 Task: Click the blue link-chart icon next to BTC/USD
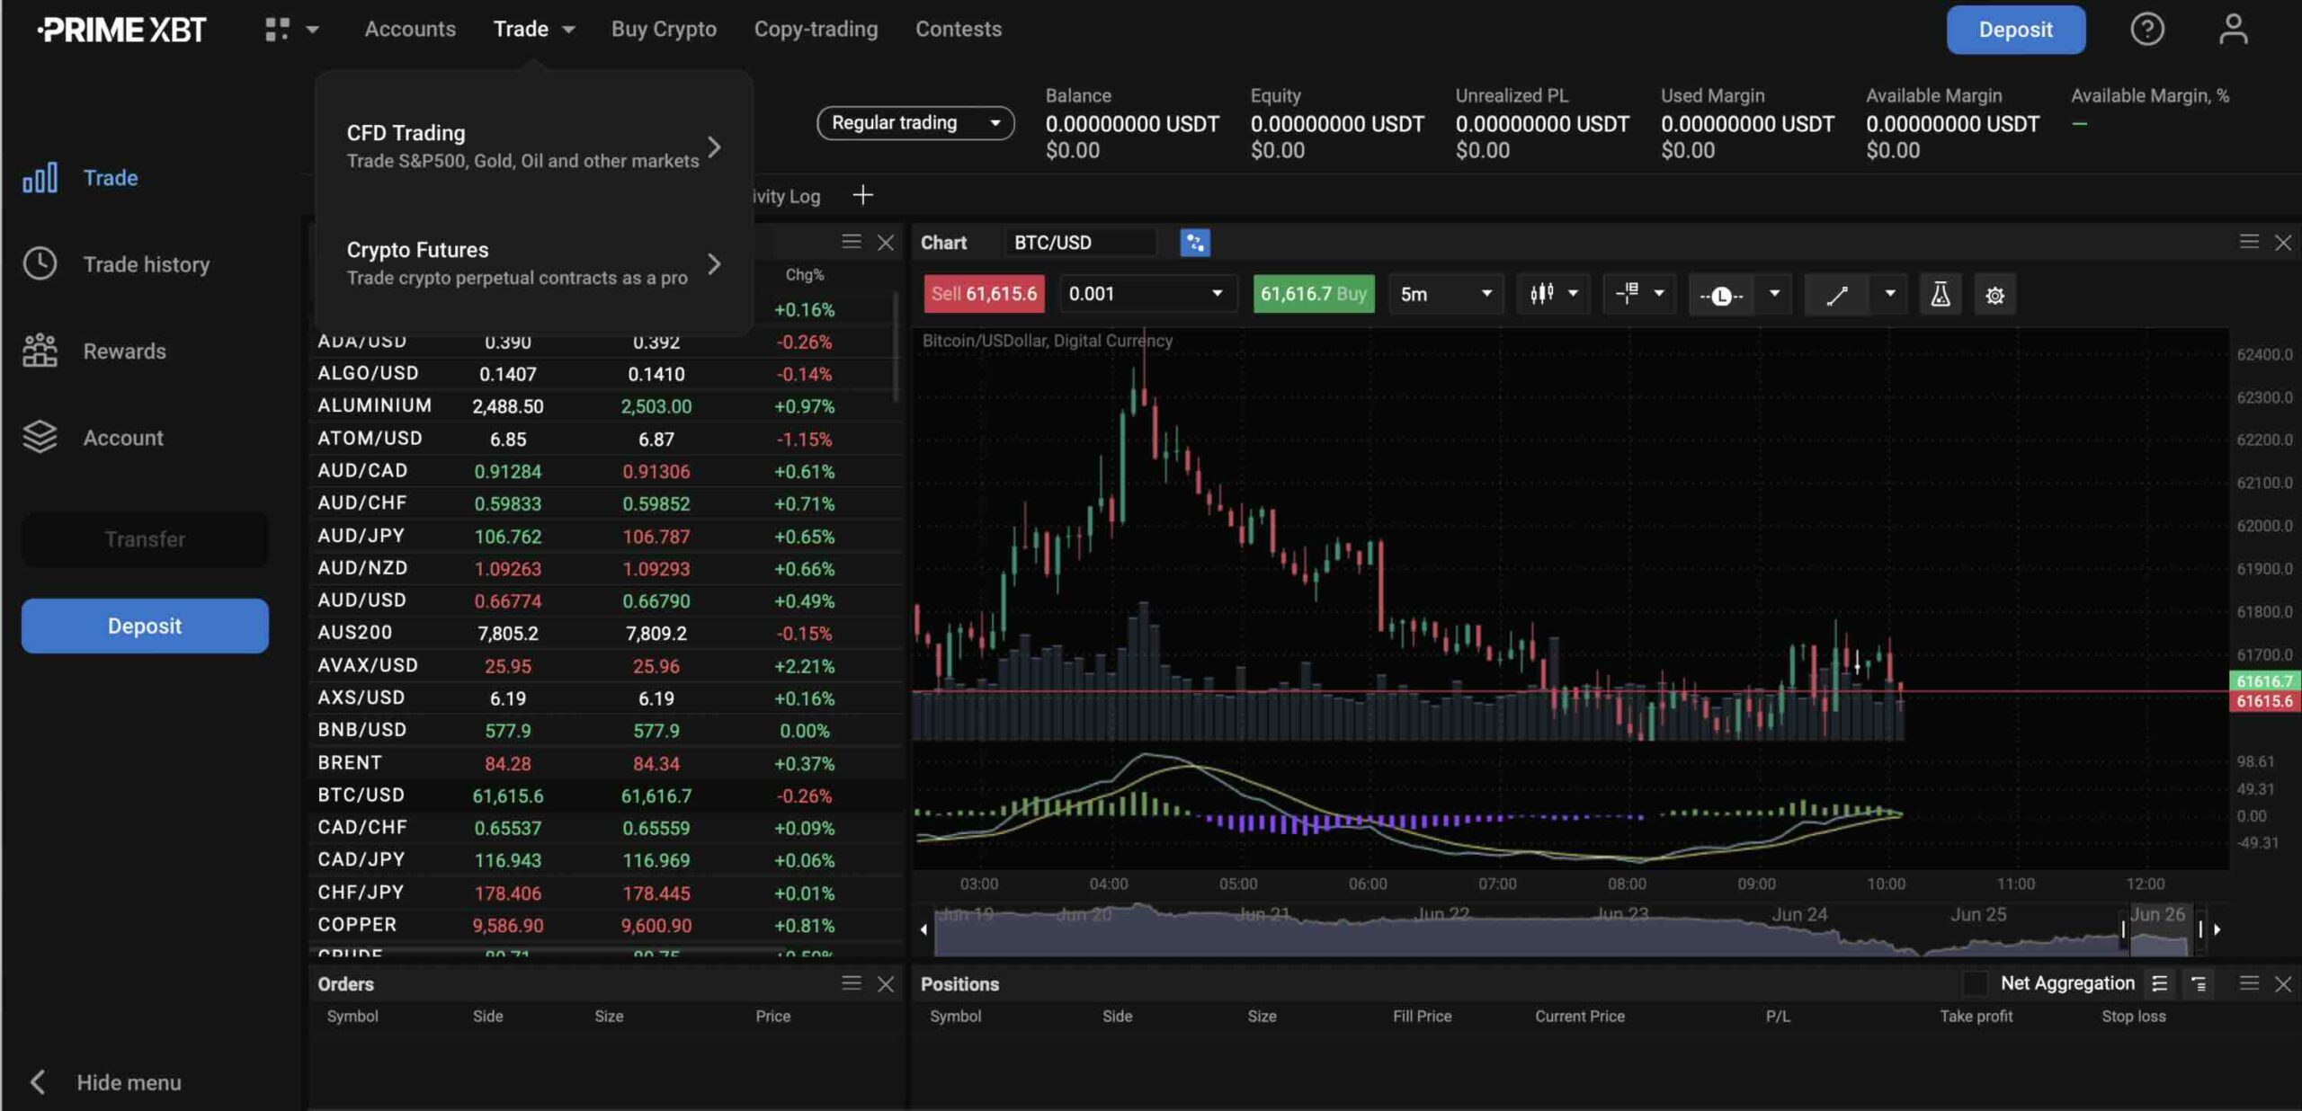1194,243
